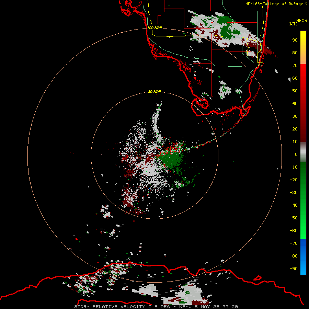Click the -60 label on the velocity scale

[294, 231]
